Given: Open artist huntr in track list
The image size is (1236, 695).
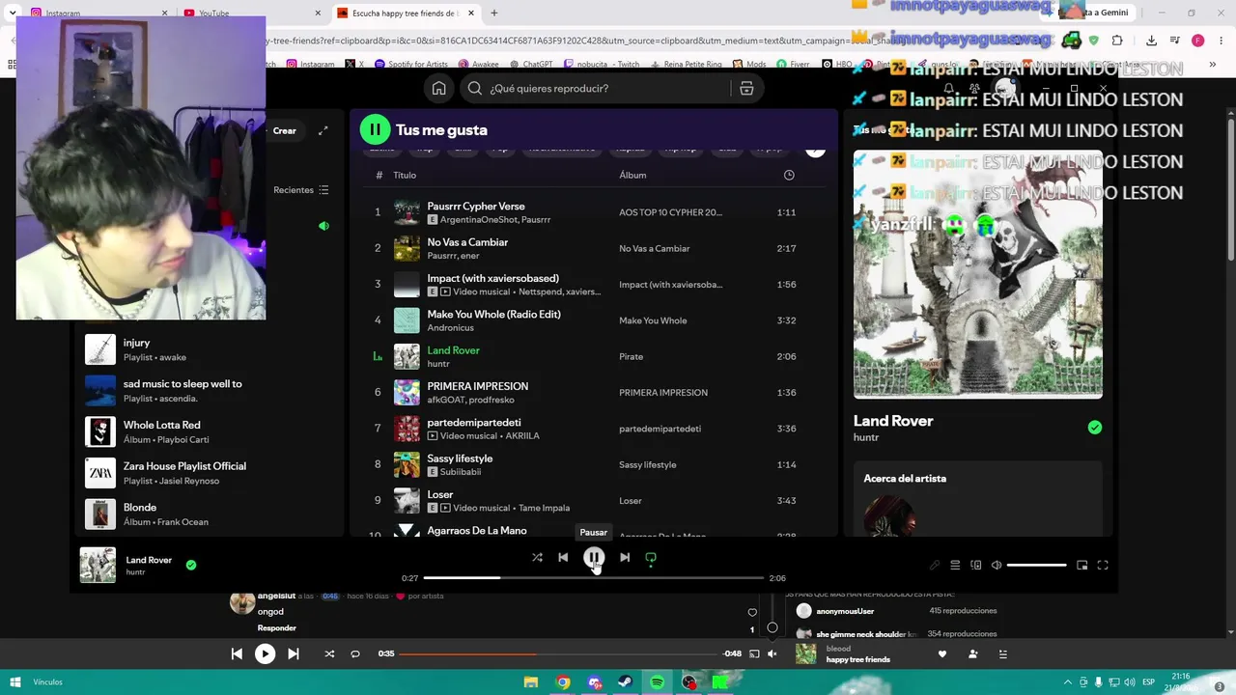Looking at the screenshot, I should [438, 364].
